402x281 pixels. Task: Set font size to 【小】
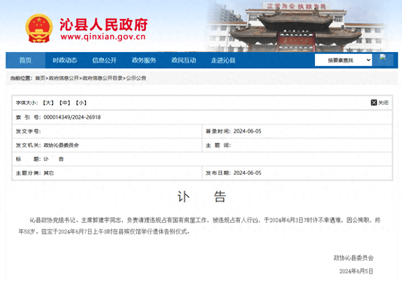click(81, 103)
